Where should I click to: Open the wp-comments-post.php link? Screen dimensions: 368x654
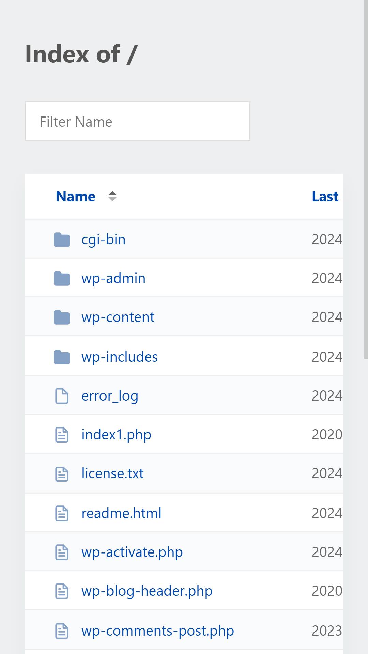pos(158,631)
